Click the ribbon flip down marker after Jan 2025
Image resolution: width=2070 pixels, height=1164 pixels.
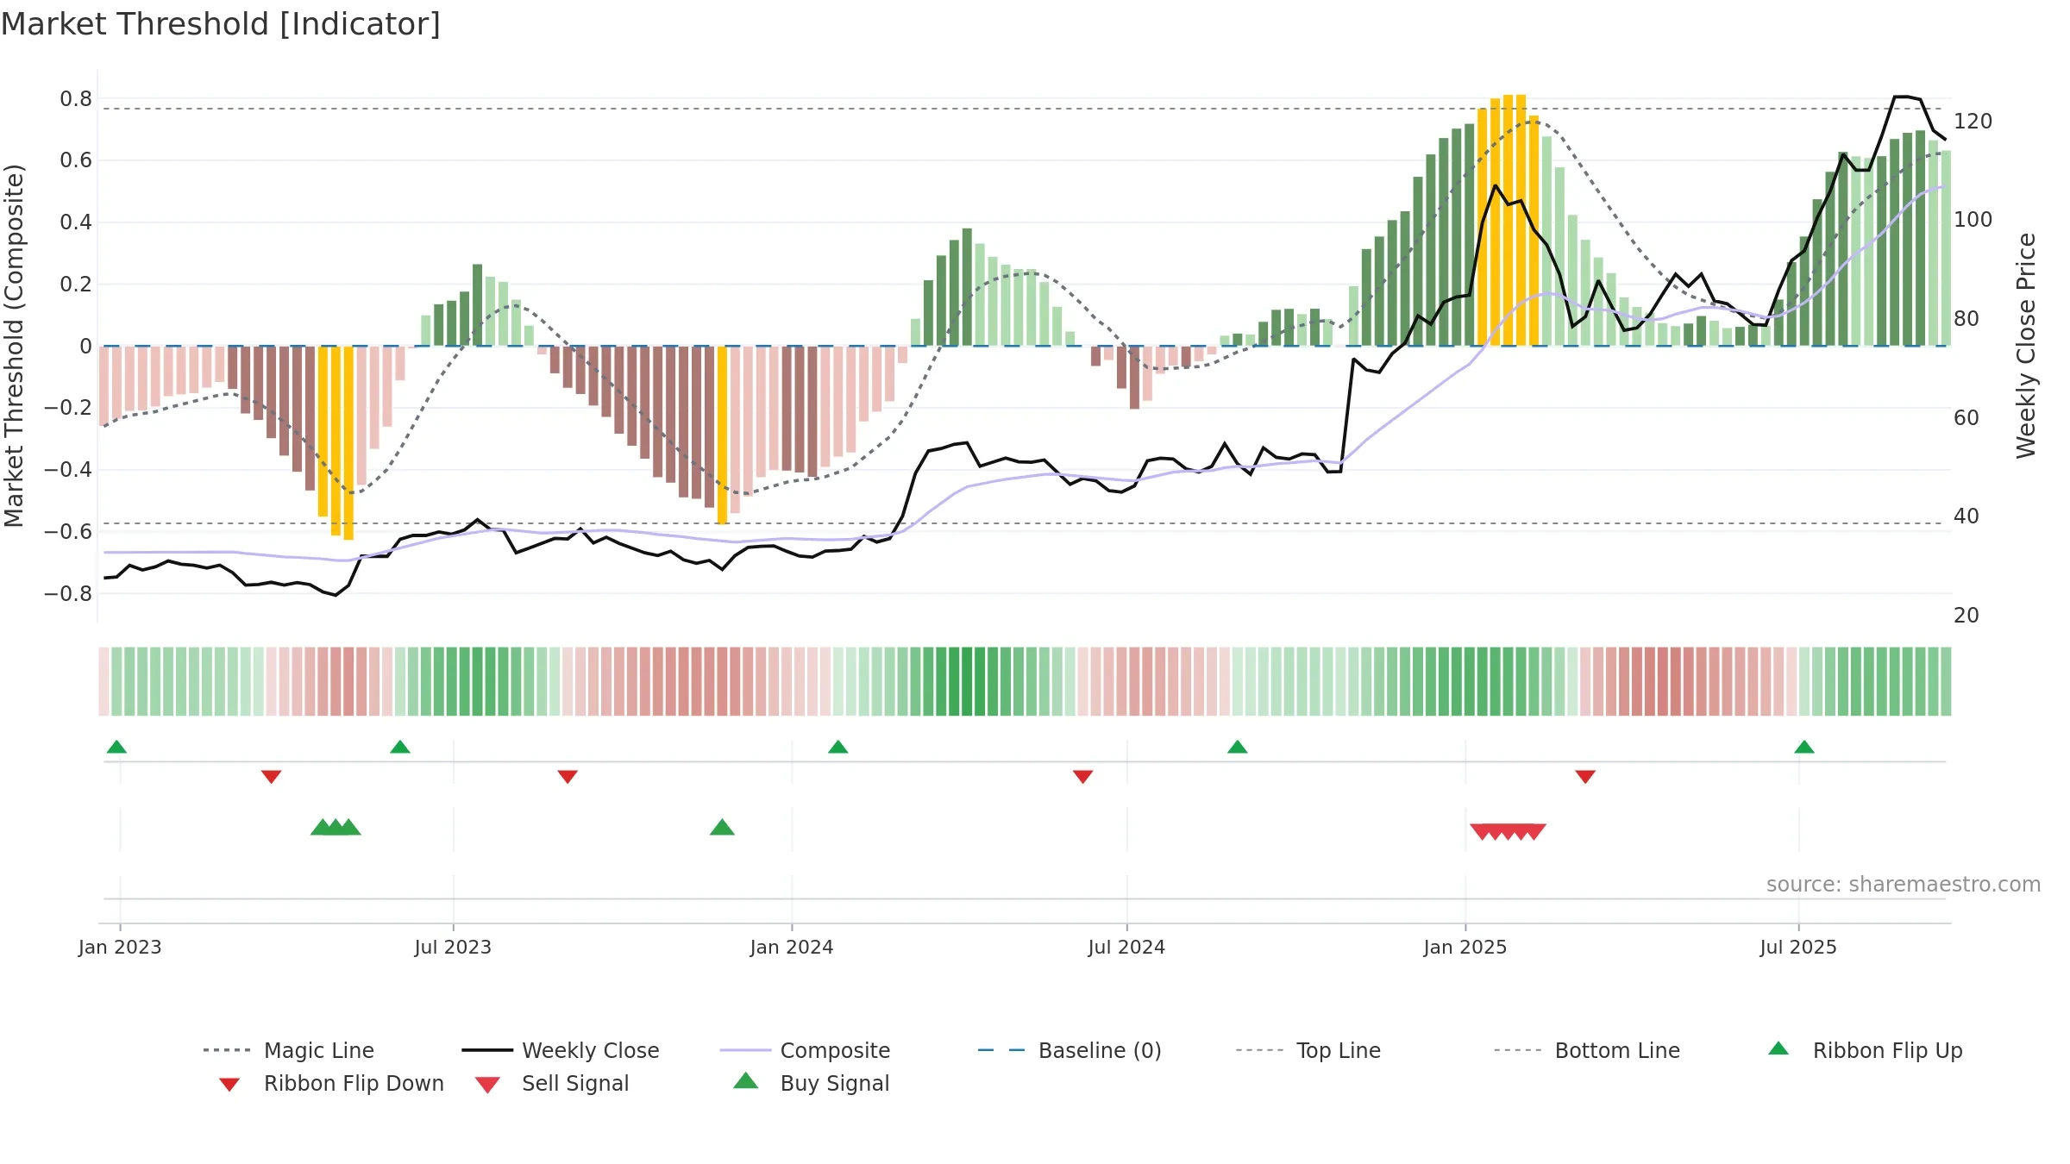pos(1585,777)
